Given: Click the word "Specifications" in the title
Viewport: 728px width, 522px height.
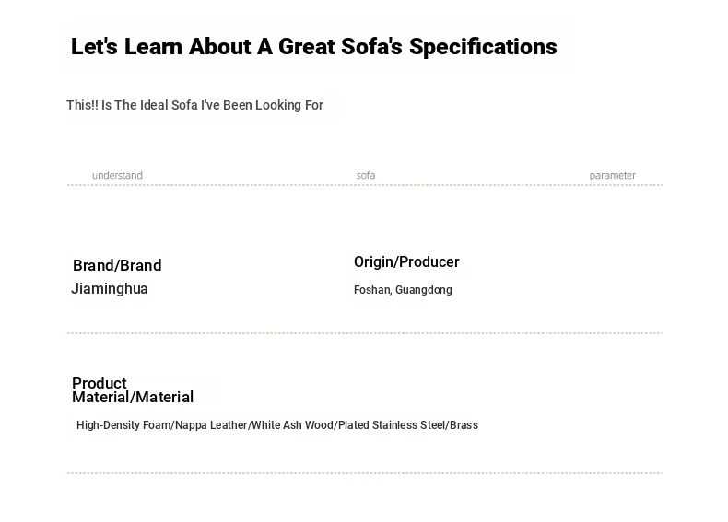Looking at the screenshot, I should pyautogui.click(x=483, y=47).
